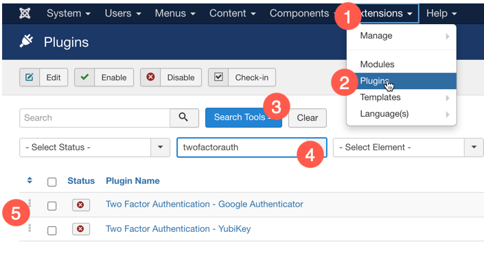Screen dimensions: 484x260
Task: Open the twofactorauth type dropdown
Action: 251,147
